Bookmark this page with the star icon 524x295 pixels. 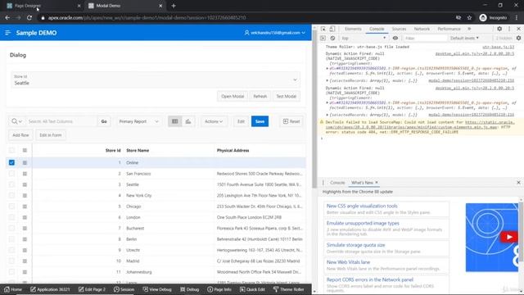(x=469, y=18)
